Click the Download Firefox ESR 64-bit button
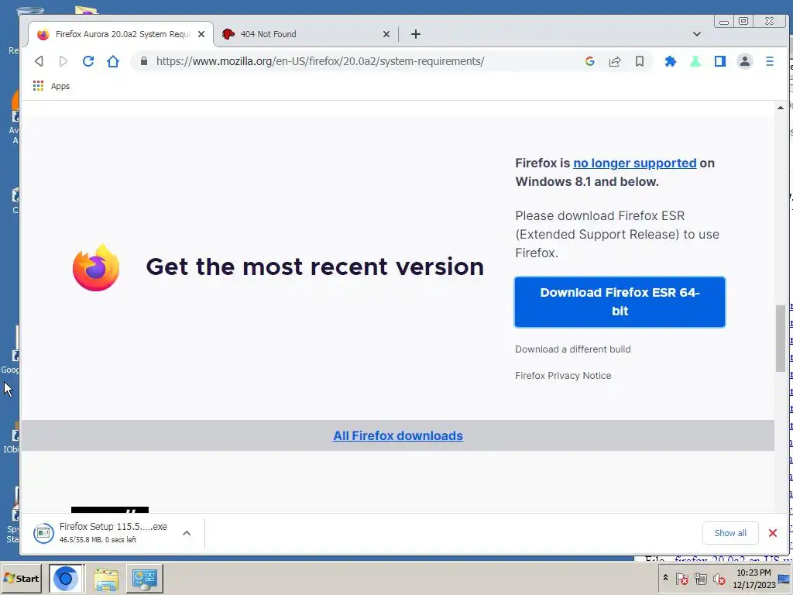The image size is (793, 595). tap(620, 302)
